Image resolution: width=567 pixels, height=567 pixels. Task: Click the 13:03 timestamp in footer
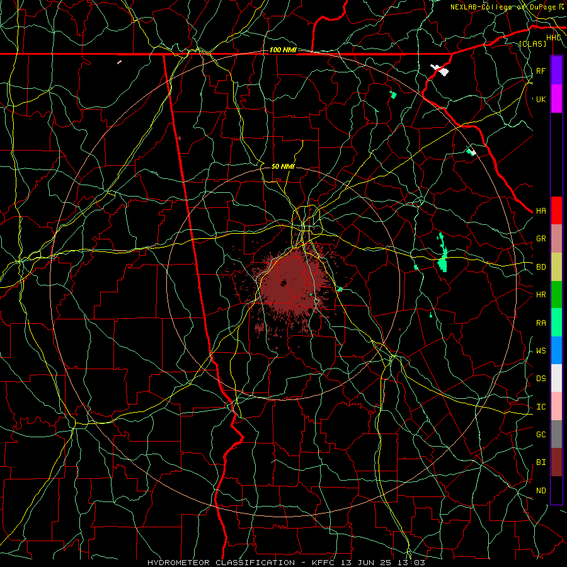[412, 563]
